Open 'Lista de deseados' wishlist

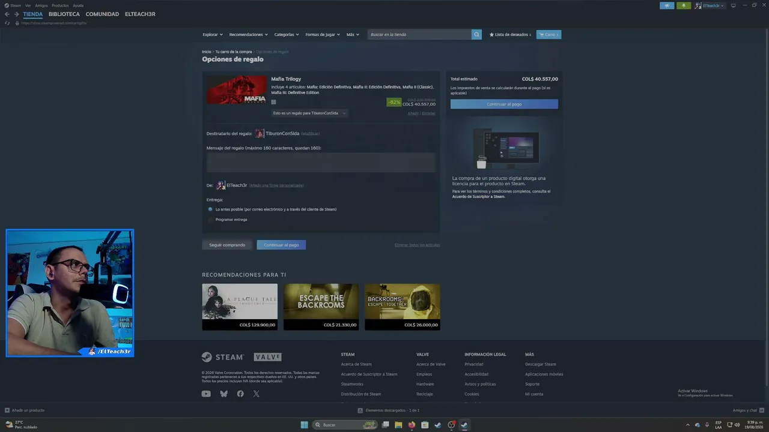[x=511, y=35]
